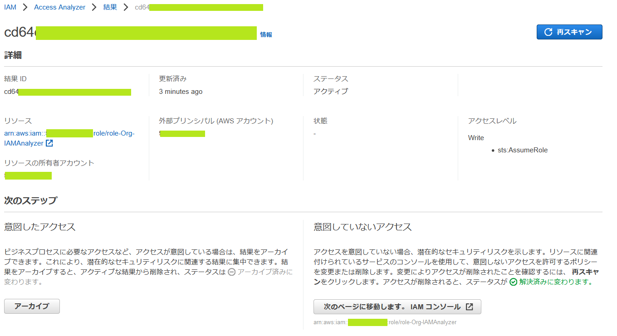Click the sts:AssumeRole access entry
617x336 pixels.
523,150
